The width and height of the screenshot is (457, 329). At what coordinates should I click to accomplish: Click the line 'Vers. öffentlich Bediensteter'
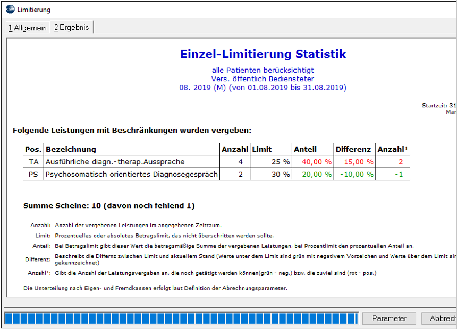tap(263, 79)
